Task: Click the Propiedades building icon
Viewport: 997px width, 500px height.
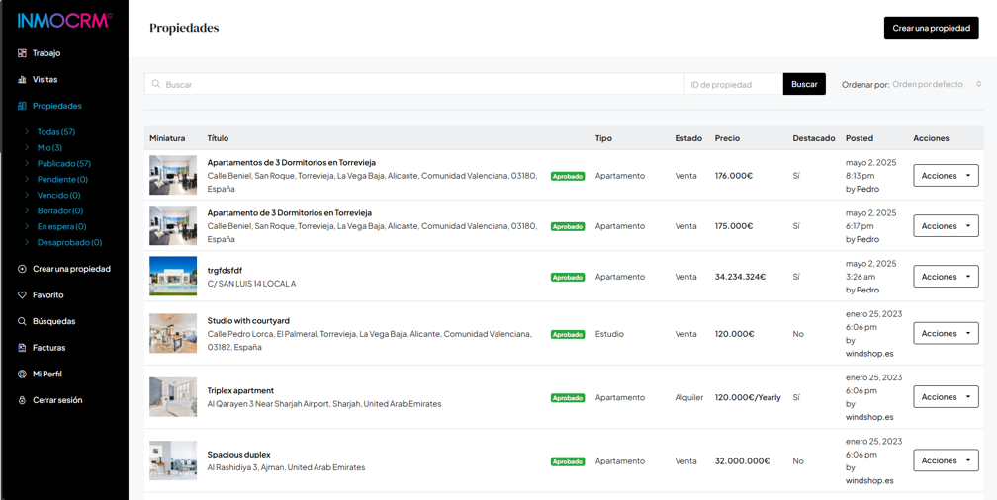Action: [22, 106]
